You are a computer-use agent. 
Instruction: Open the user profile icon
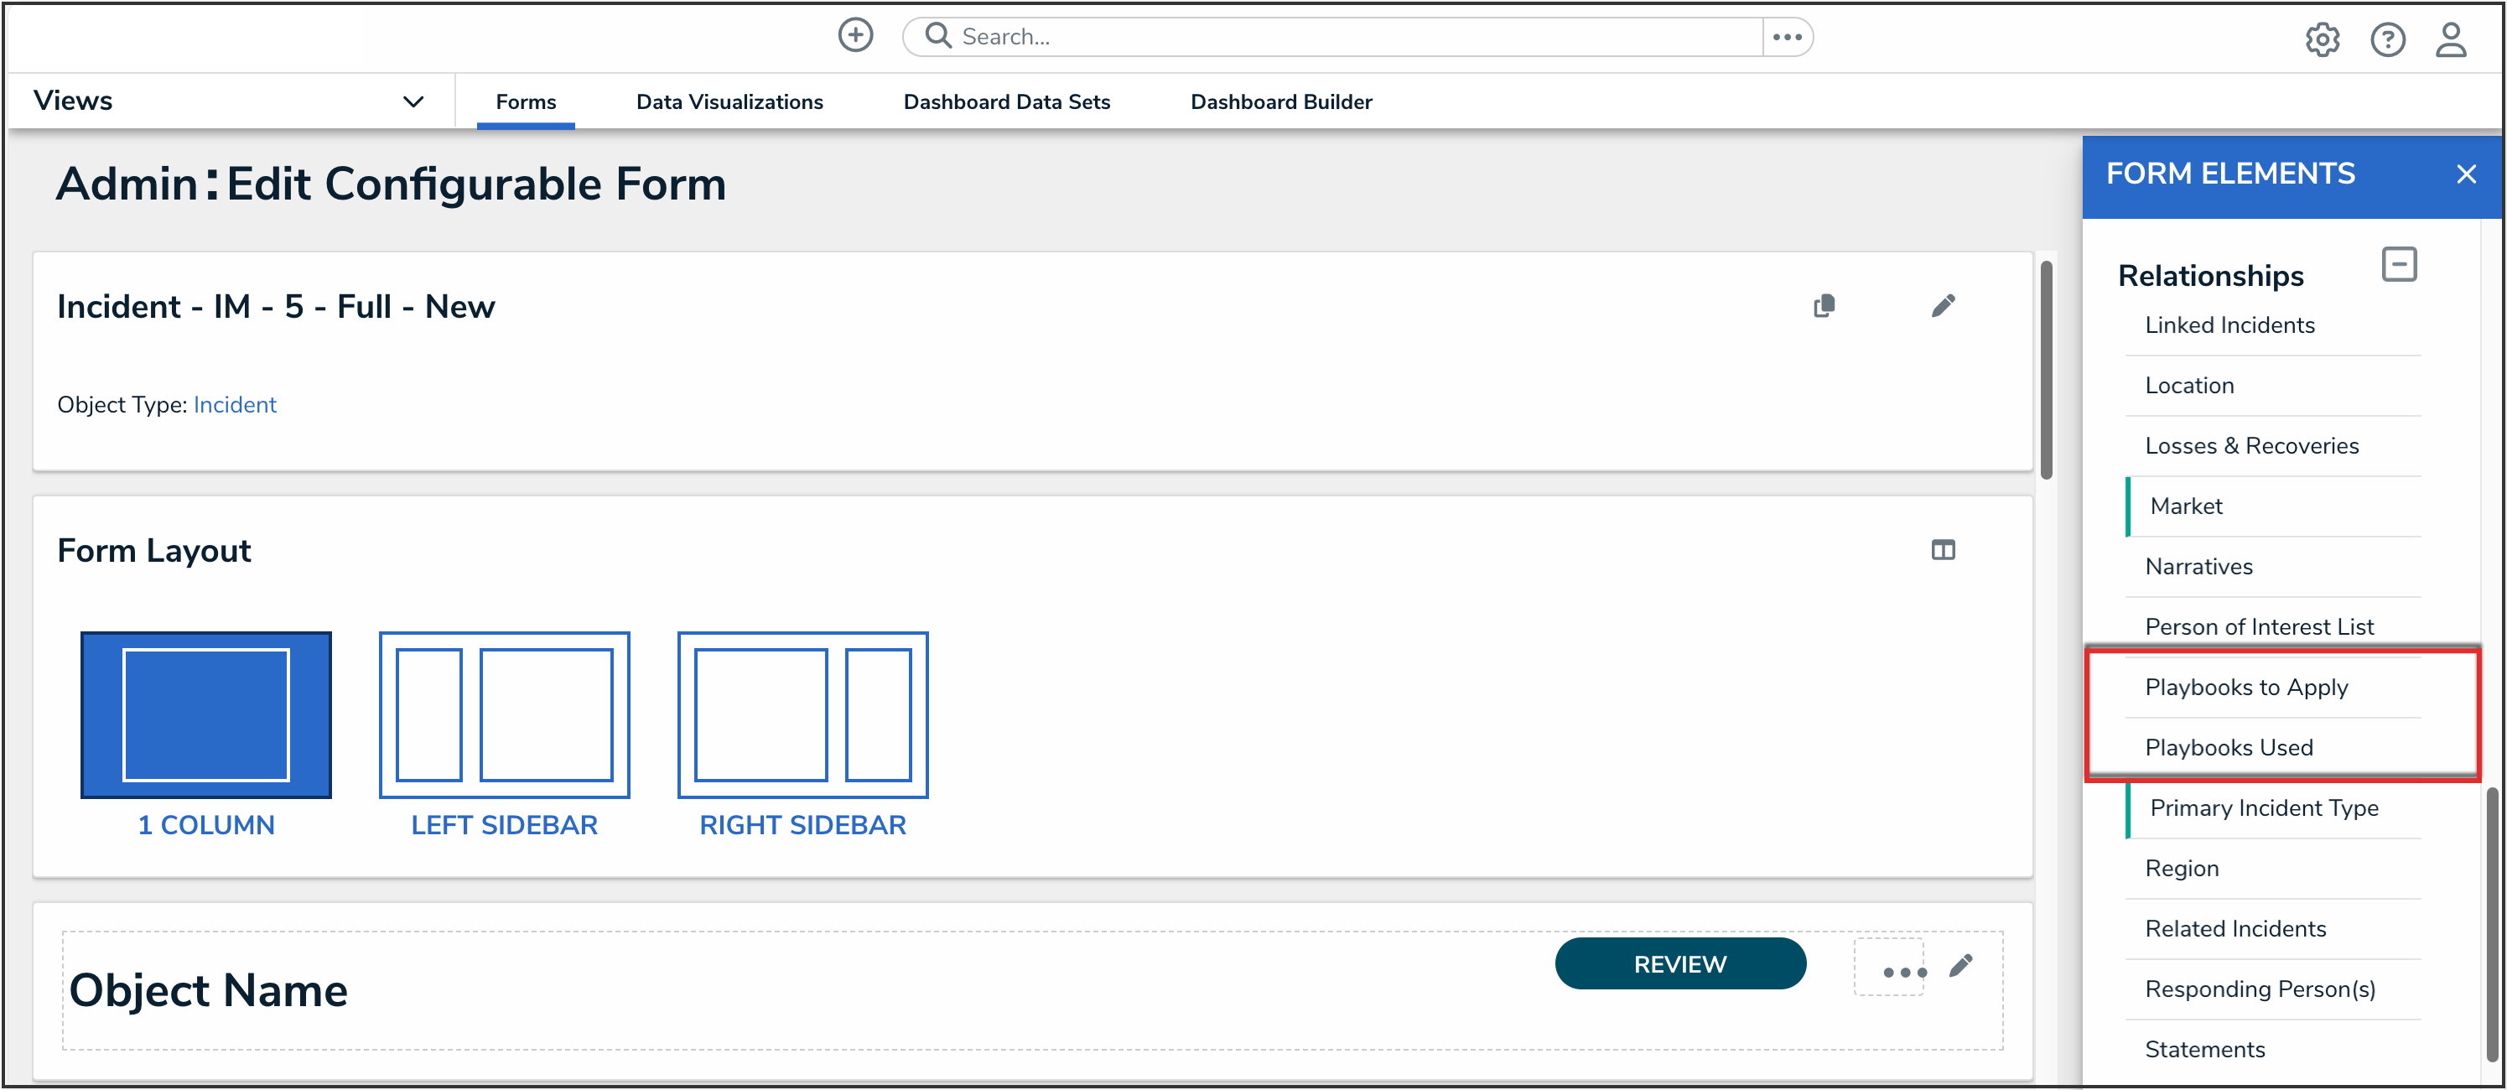tap(2451, 40)
